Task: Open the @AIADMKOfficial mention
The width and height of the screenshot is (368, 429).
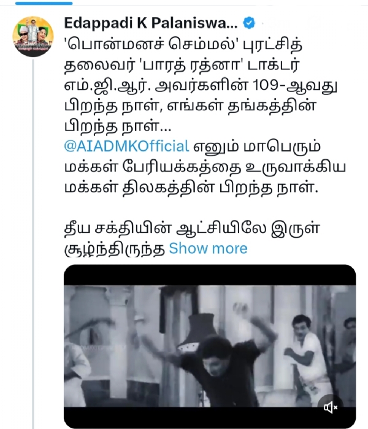Action: pos(126,146)
